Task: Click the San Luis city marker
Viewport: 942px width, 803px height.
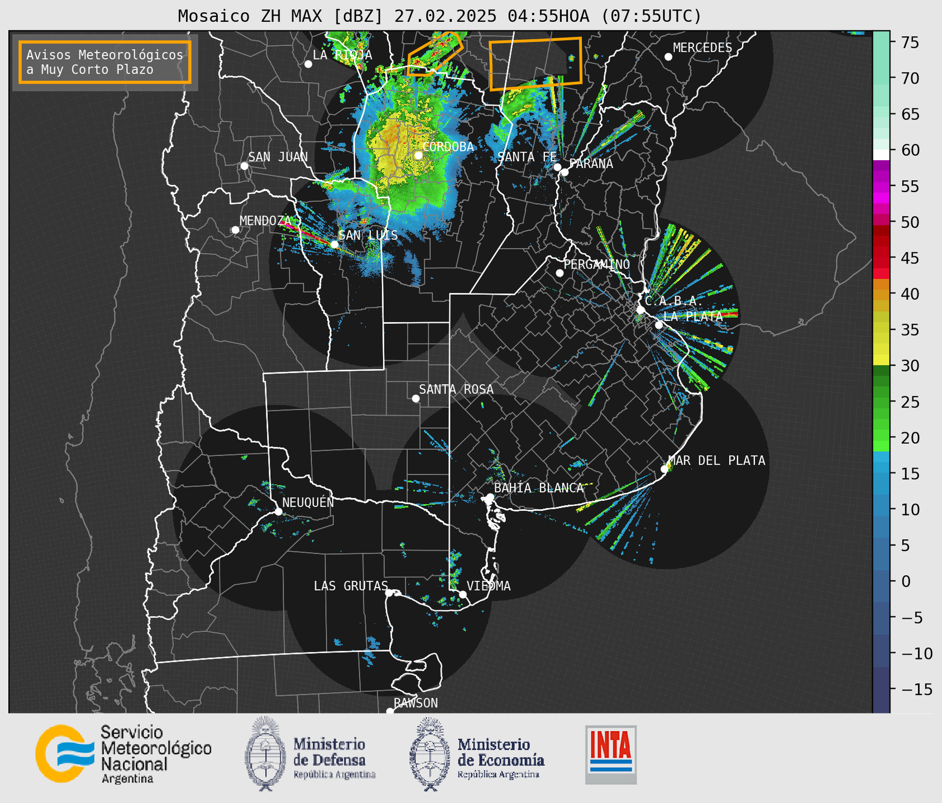Action: [334, 245]
